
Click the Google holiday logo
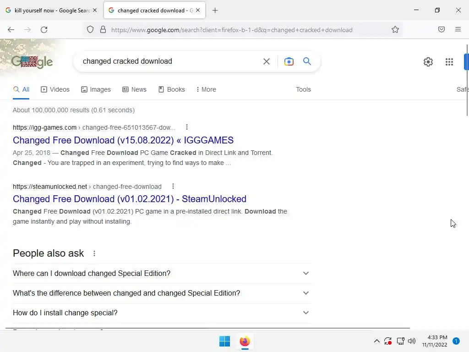[x=33, y=62]
